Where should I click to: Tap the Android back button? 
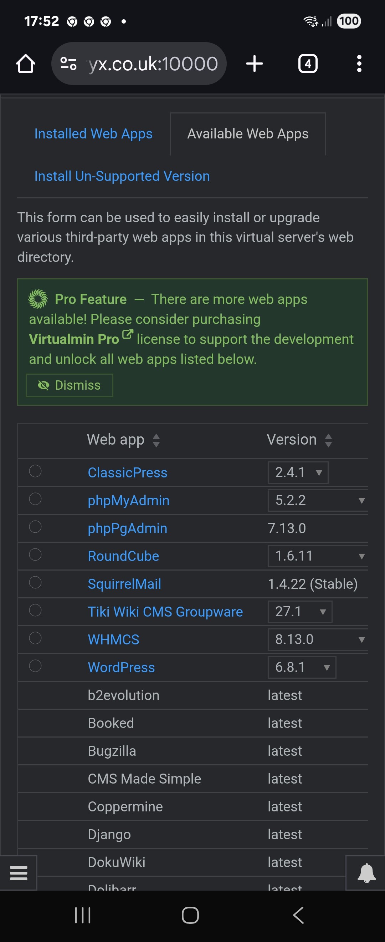coord(298,915)
